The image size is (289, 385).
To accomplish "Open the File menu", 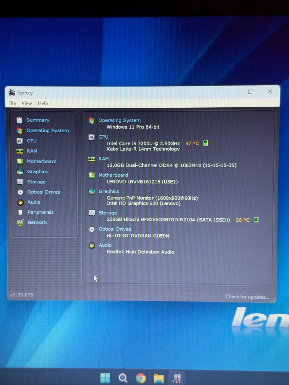I will pyautogui.click(x=12, y=103).
